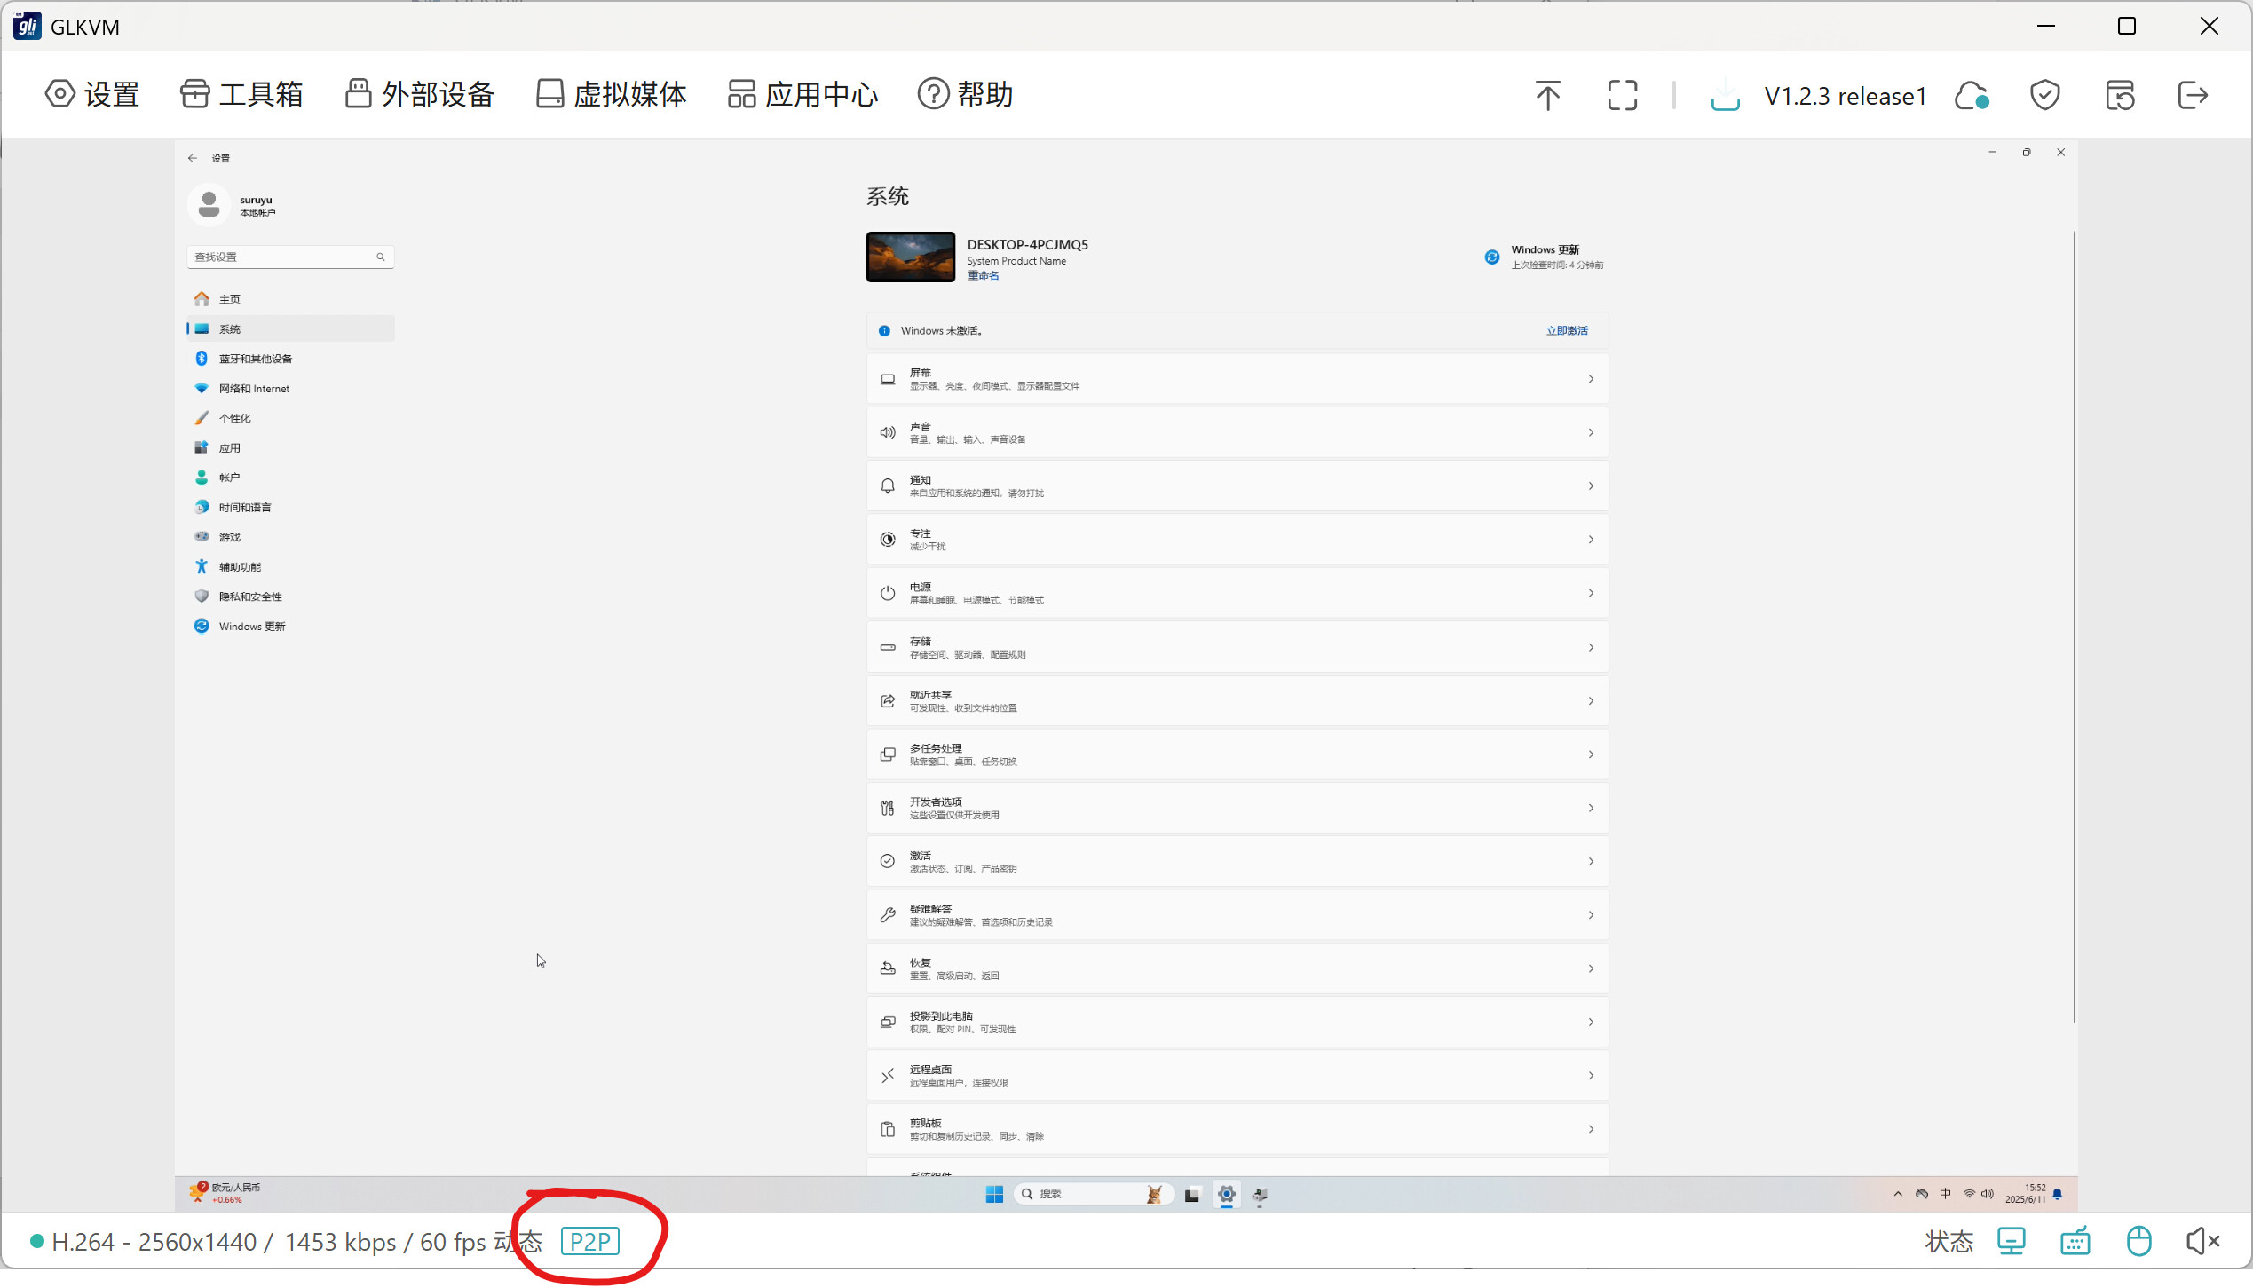The height and width of the screenshot is (1288, 2253).
Task: Expand the 屏幕 display settings row
Action: pos(1237,379)
